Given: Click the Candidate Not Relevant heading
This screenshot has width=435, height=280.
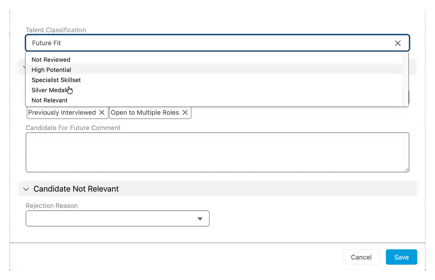Looking at the screenshot, I should pos(76,189).
